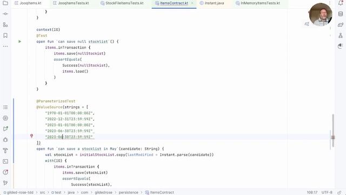Open the Debug bug icon
The height and width of the screenshot is (195, 346).
click(5, 140)
